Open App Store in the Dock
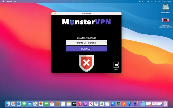 coord(113,104)
